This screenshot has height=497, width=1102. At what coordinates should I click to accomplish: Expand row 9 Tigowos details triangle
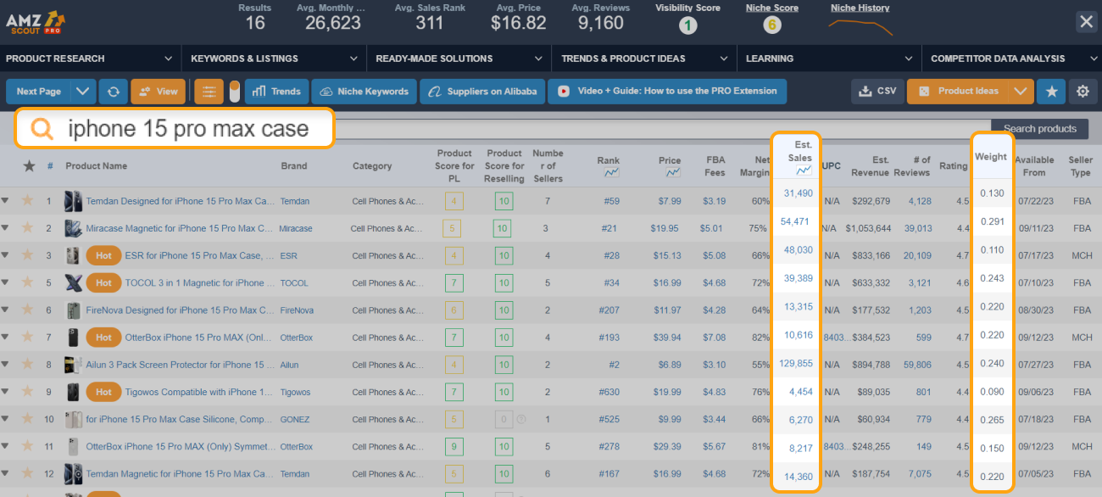click(x=6, y=392)
